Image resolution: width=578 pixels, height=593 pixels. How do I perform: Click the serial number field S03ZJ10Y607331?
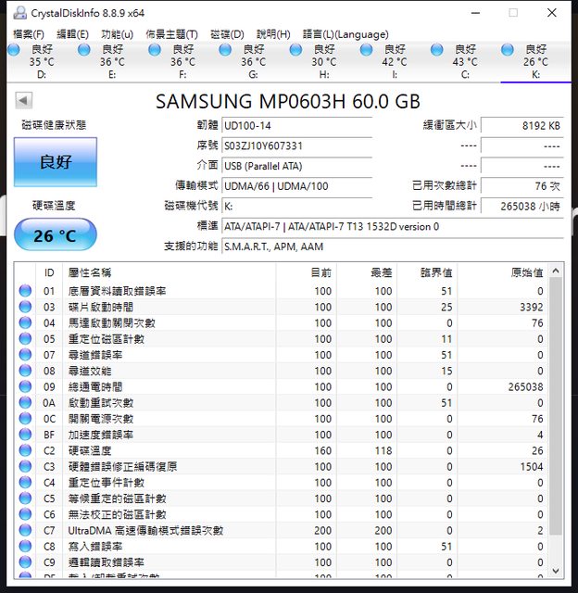296,145
